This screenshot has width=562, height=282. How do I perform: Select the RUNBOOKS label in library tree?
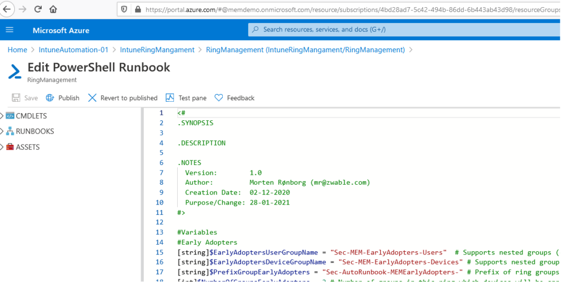pos(35,131)
